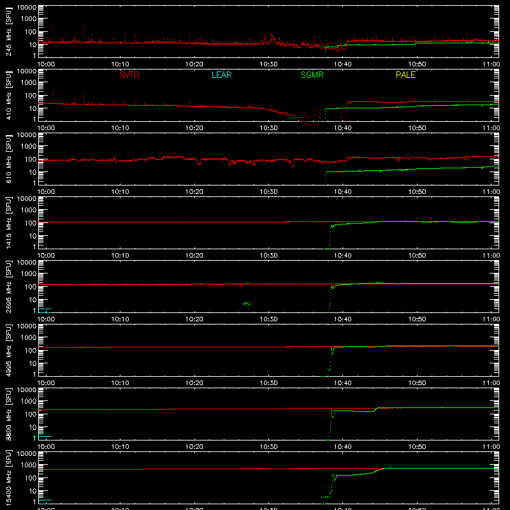The image size is (510, 510).
Task: Click the 10:00 time label below 245 MHz panel
Action: click(46, 64)
